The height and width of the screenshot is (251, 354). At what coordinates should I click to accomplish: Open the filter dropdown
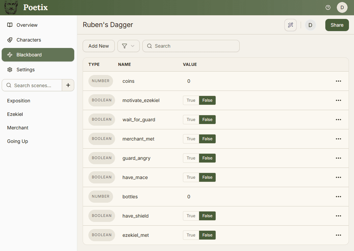point(129,46)
